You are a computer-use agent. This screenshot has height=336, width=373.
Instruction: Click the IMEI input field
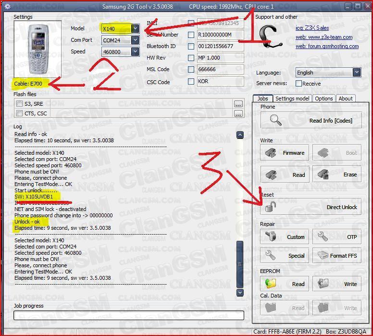[x=220, y=23]
